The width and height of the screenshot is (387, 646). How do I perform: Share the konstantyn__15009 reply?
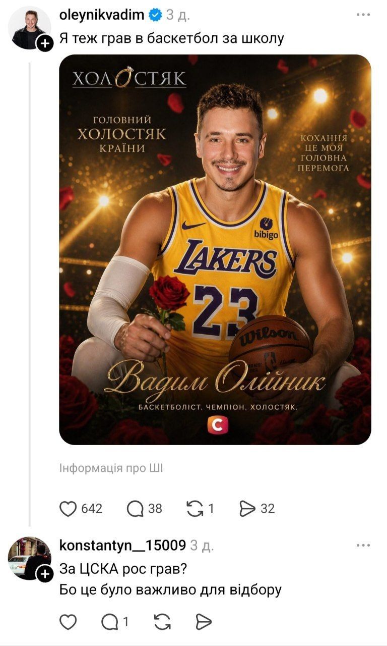point(204,622)
